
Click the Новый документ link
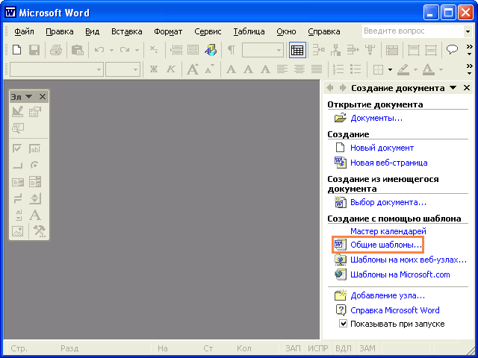382,148
